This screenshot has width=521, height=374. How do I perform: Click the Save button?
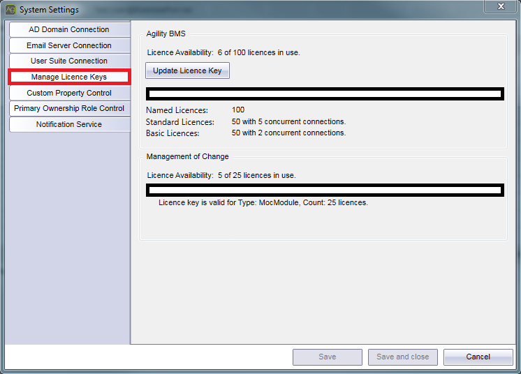point(328,357)
